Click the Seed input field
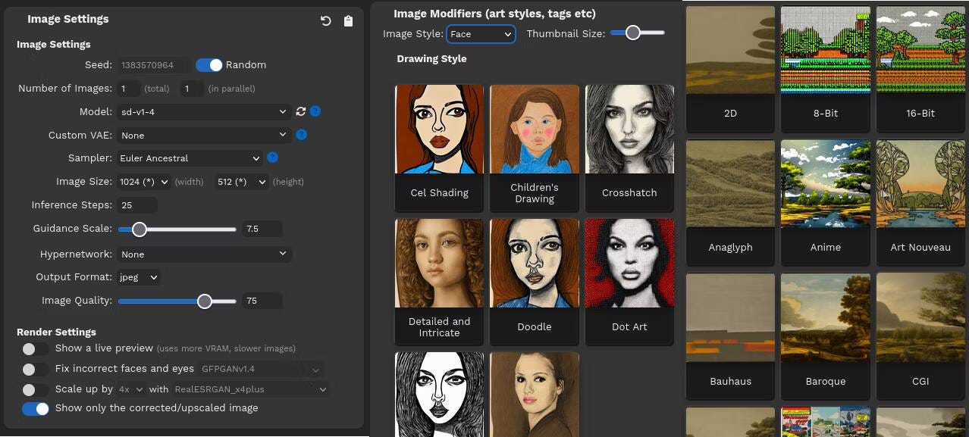The image size is (969, 437). pos(154,65)
